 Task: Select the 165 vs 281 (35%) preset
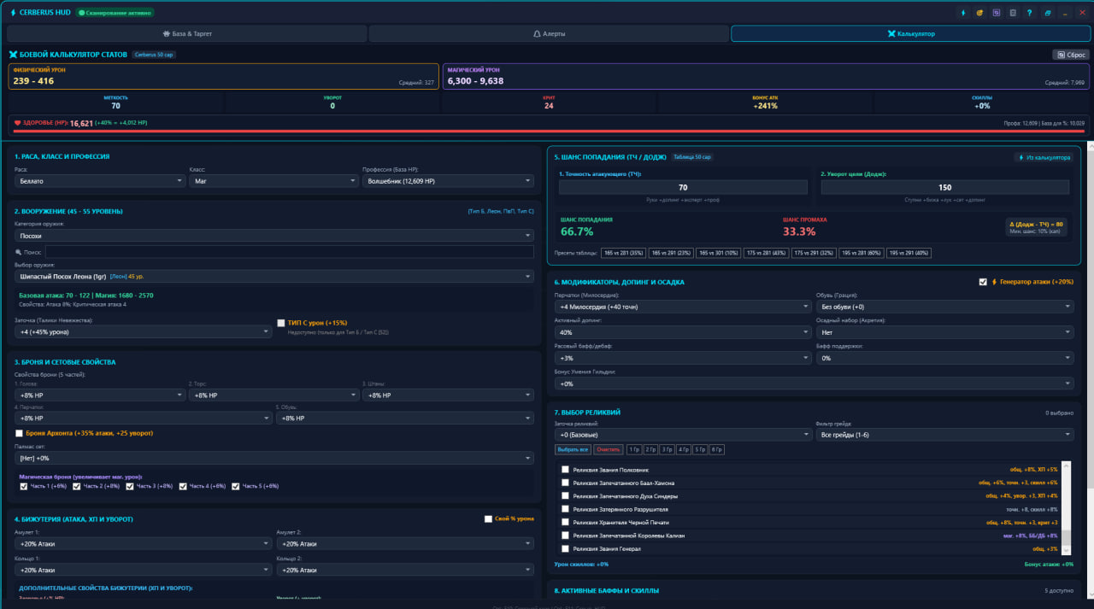[x=623, y=253]
